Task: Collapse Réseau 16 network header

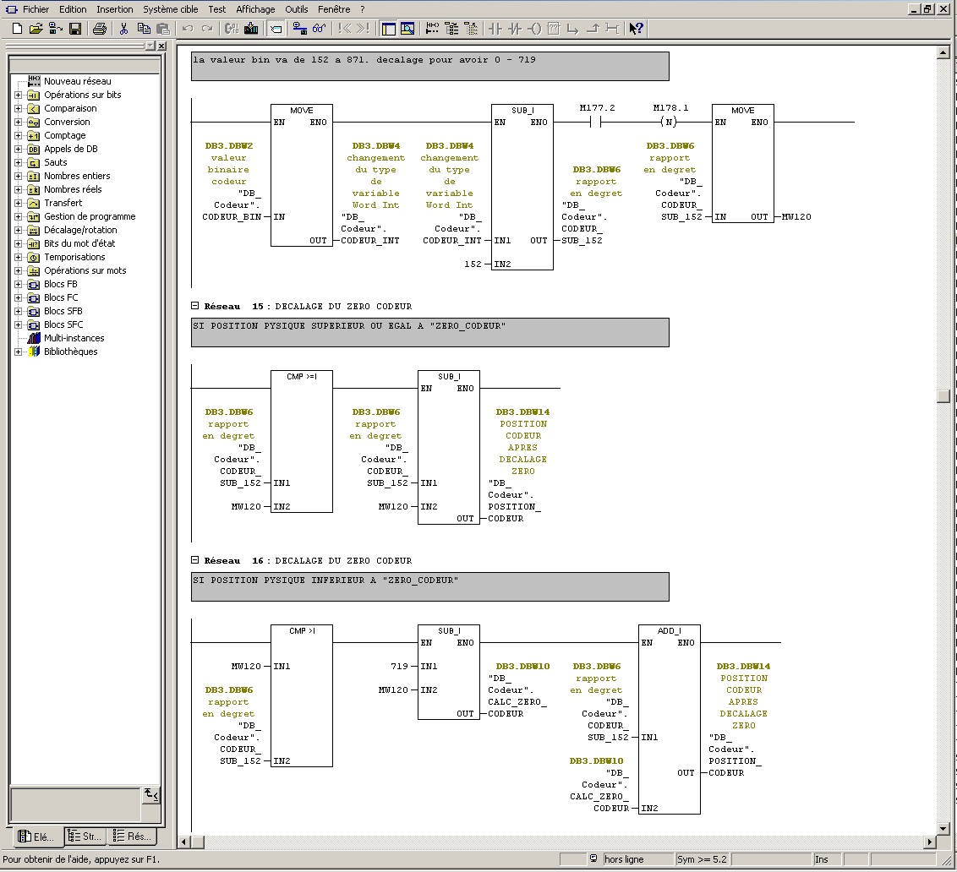Action: (195, 560)
